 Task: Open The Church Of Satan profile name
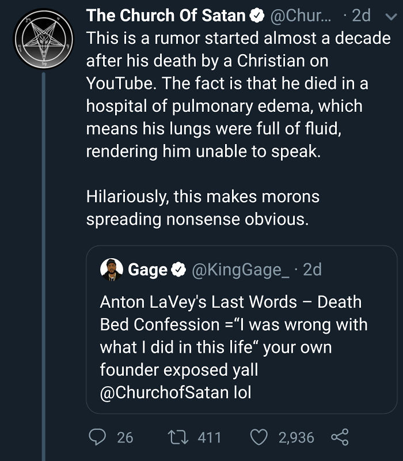pyautogui.click(x=166, y=16)
